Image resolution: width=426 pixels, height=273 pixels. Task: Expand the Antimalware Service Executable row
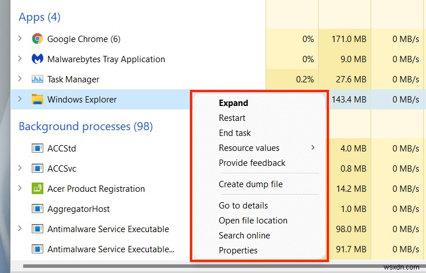point(20,229)
